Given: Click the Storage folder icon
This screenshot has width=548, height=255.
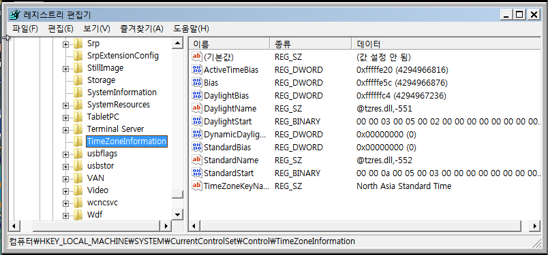Looking at the screenshot, I should tap(78, 80).
